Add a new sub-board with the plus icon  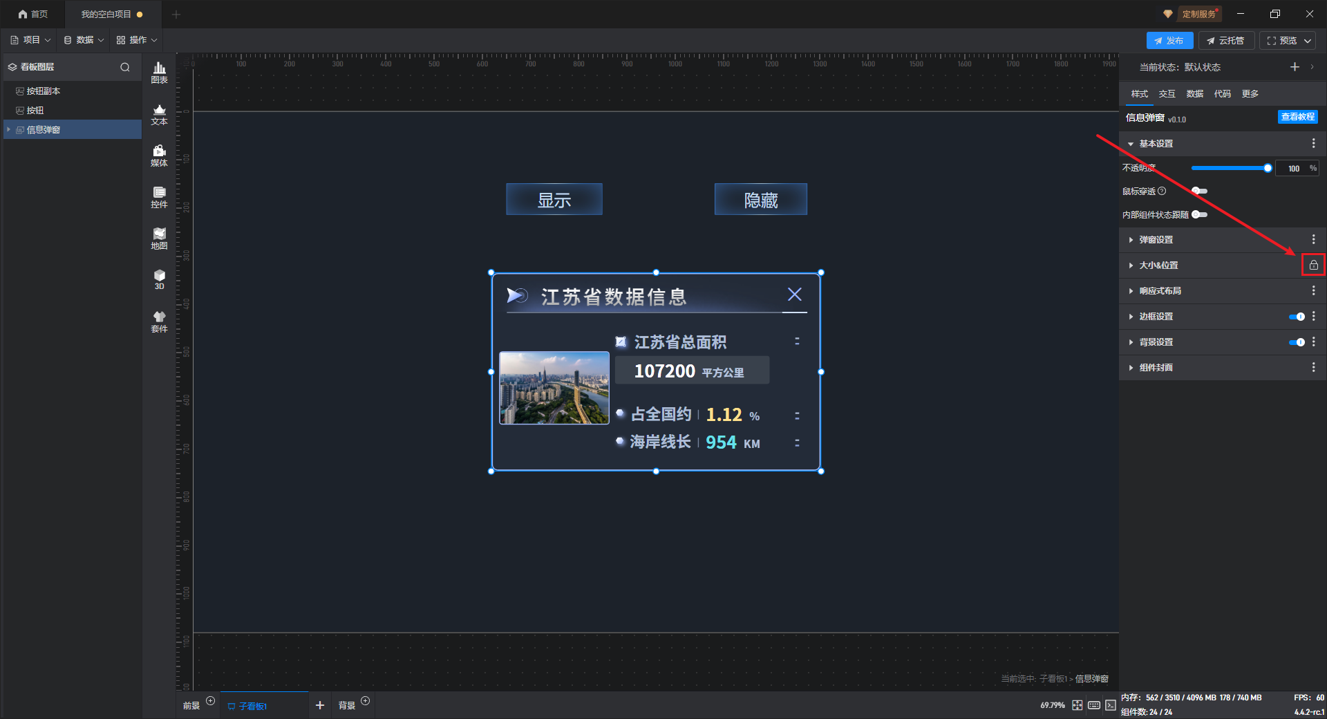(320, 705)
